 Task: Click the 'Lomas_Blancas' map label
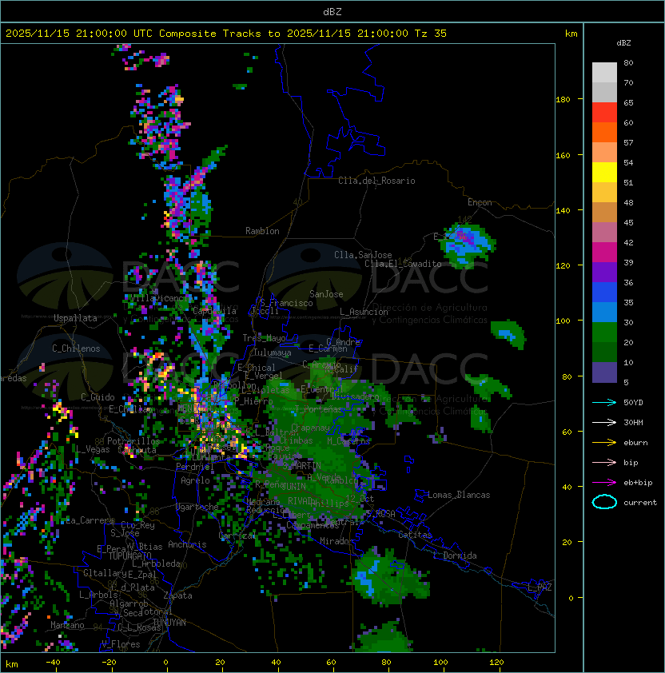coord(459,495)
